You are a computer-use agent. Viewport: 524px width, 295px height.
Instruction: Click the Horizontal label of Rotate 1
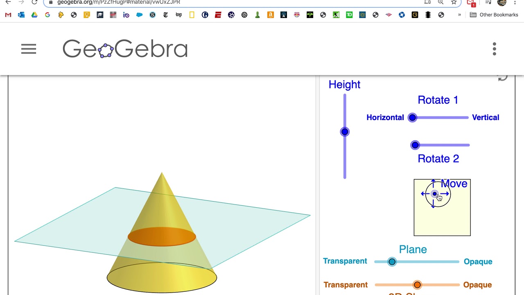[385, 118]
